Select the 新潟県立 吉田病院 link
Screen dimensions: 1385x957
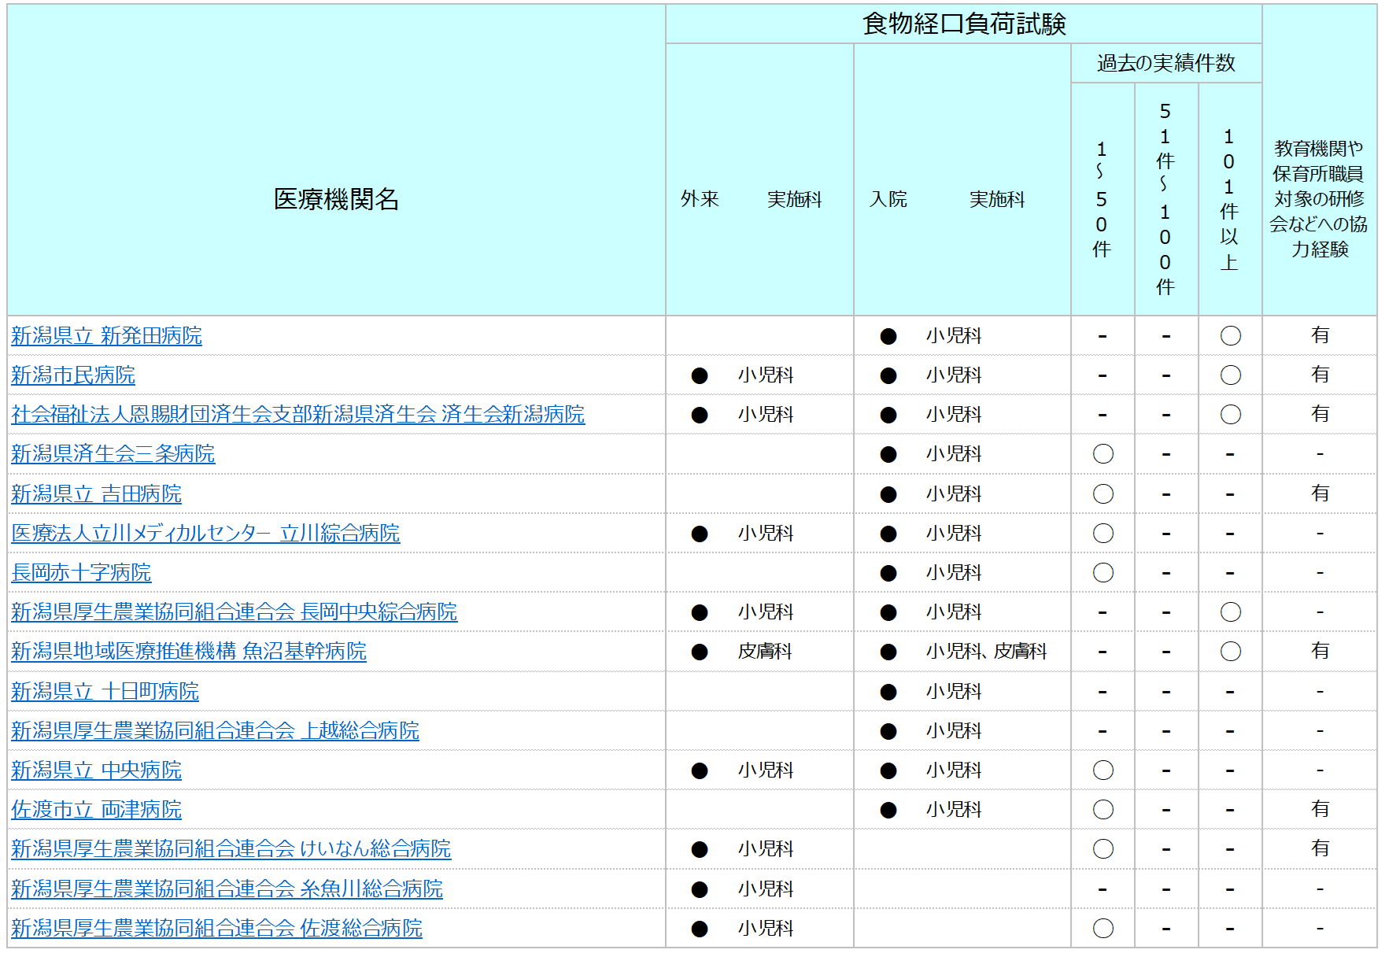click(96, 494)
